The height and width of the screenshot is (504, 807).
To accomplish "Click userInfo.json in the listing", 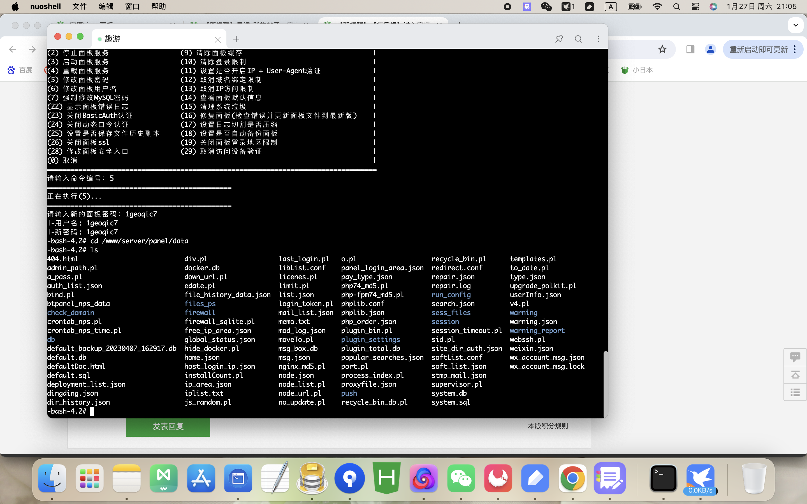I will pyautogui.click(x=535, y=295).
